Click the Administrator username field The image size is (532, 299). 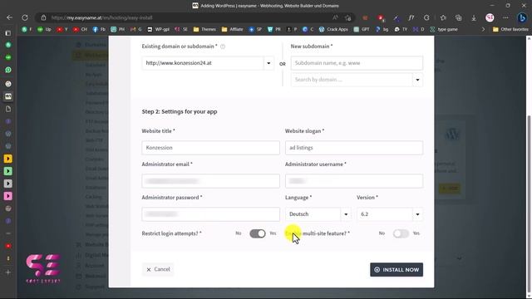(354, 181)
